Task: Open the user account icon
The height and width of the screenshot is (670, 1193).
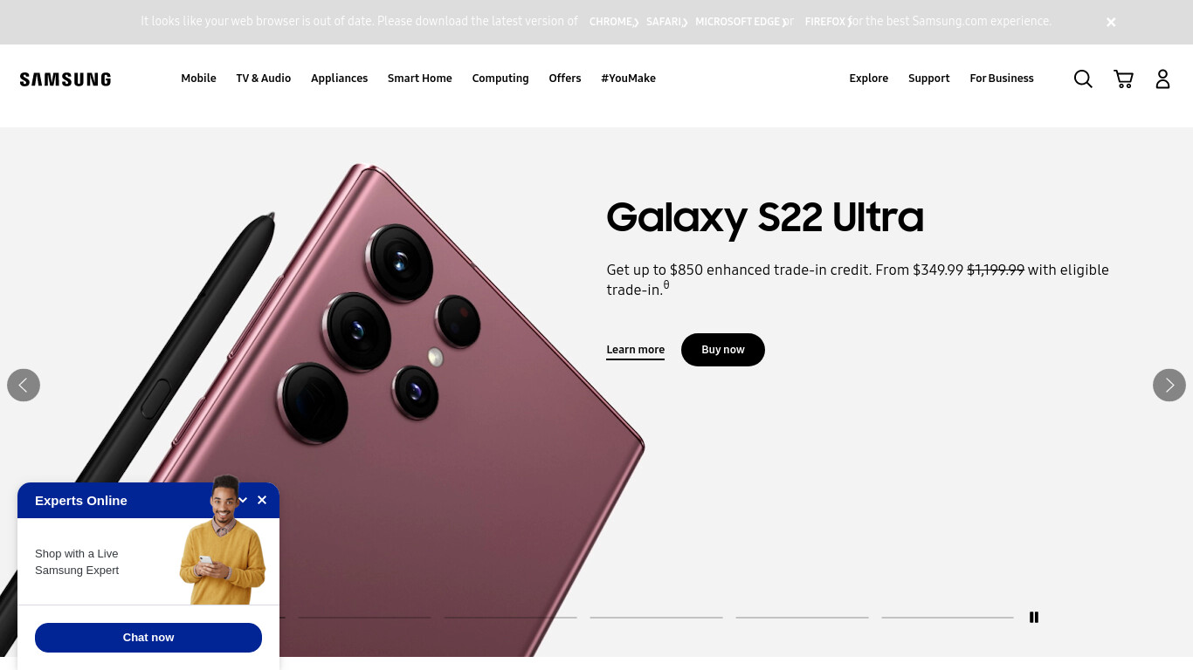Action: (1162, 79)
